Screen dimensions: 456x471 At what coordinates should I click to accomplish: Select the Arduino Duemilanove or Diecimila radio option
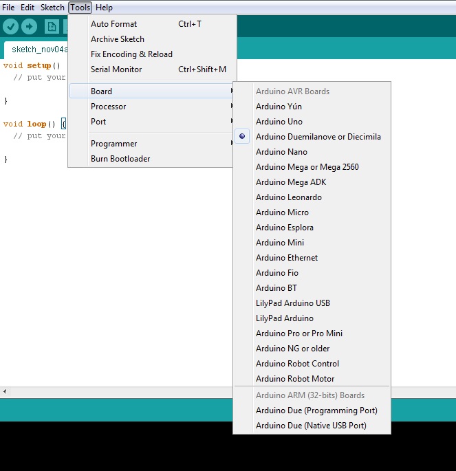pos(312,137)
